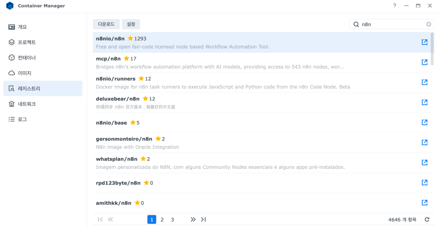The height and width of the screenshot is (228, 440).
Task: Click the results list vertical scrollbar
Action: tap(432, 49)
